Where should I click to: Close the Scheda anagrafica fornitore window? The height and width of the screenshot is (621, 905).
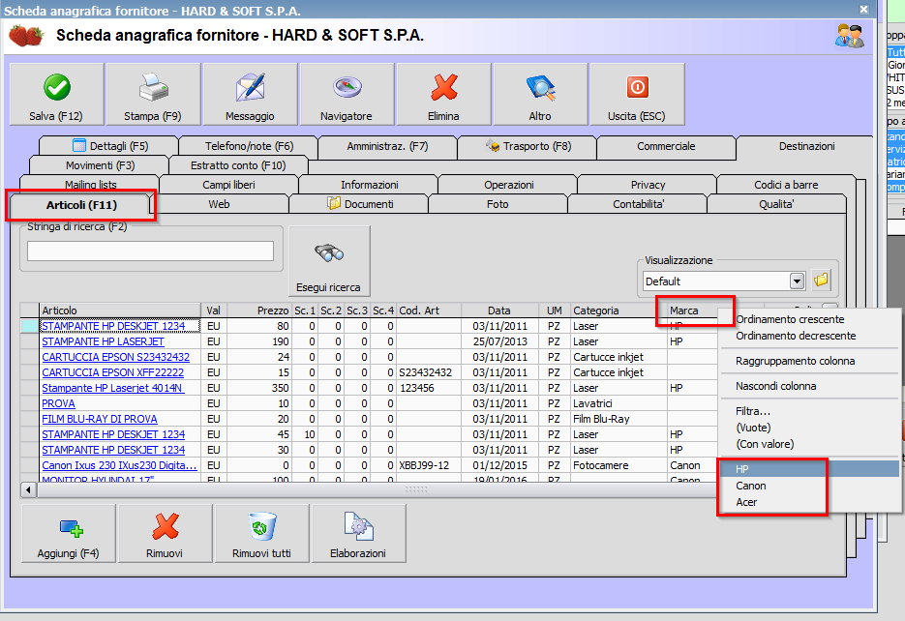pyautogui.click(x=863, y=10)
